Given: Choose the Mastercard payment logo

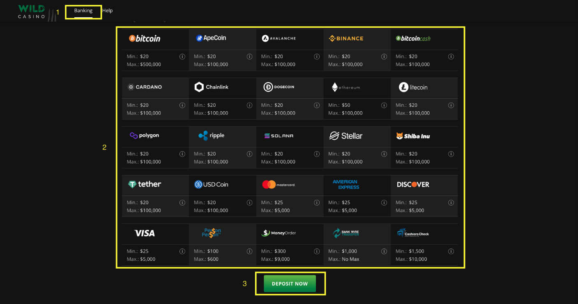Looking at the screenshot, I should pos(279,184).
